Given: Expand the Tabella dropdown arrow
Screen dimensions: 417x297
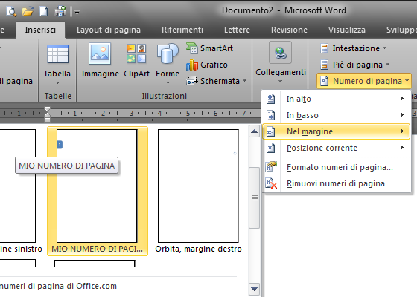Looking at the screenshot, I should (x=57, y=82).
